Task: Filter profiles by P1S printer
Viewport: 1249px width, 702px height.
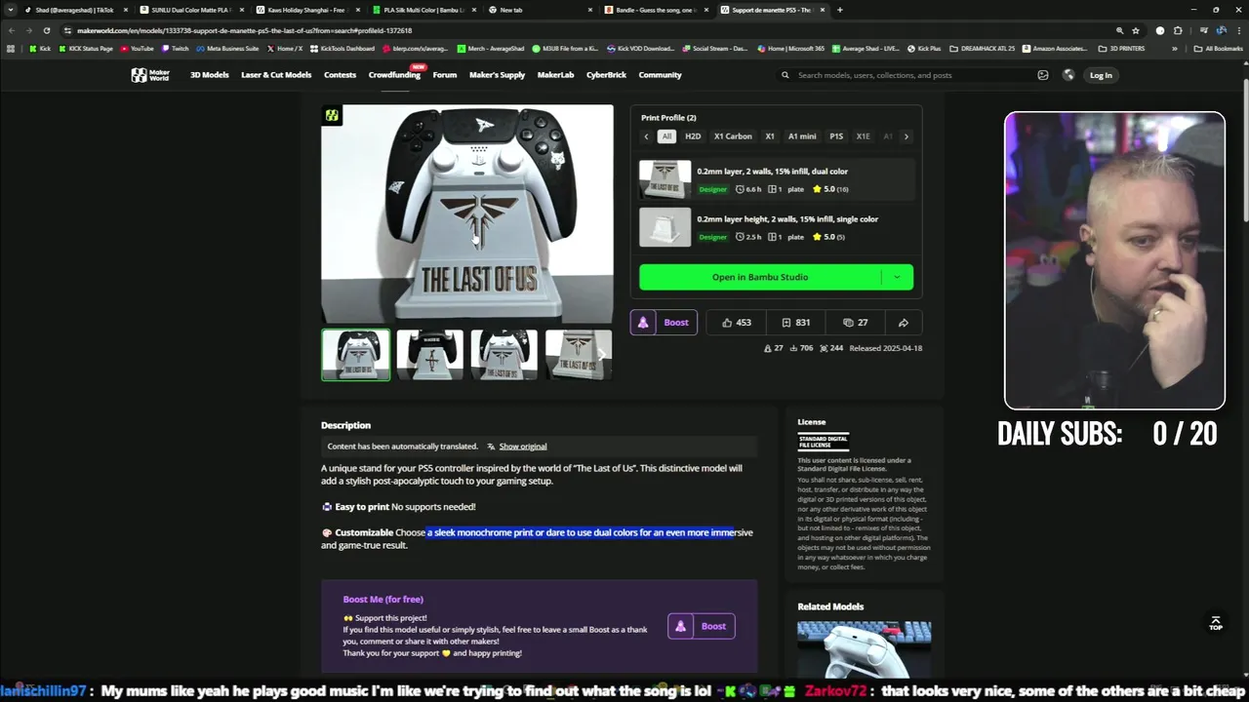Action: click(x=836, y=136)
